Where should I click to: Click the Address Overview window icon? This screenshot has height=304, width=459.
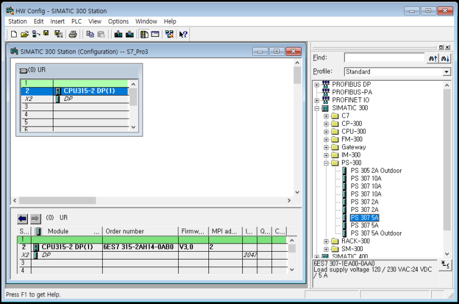click(x=155, y=34)
